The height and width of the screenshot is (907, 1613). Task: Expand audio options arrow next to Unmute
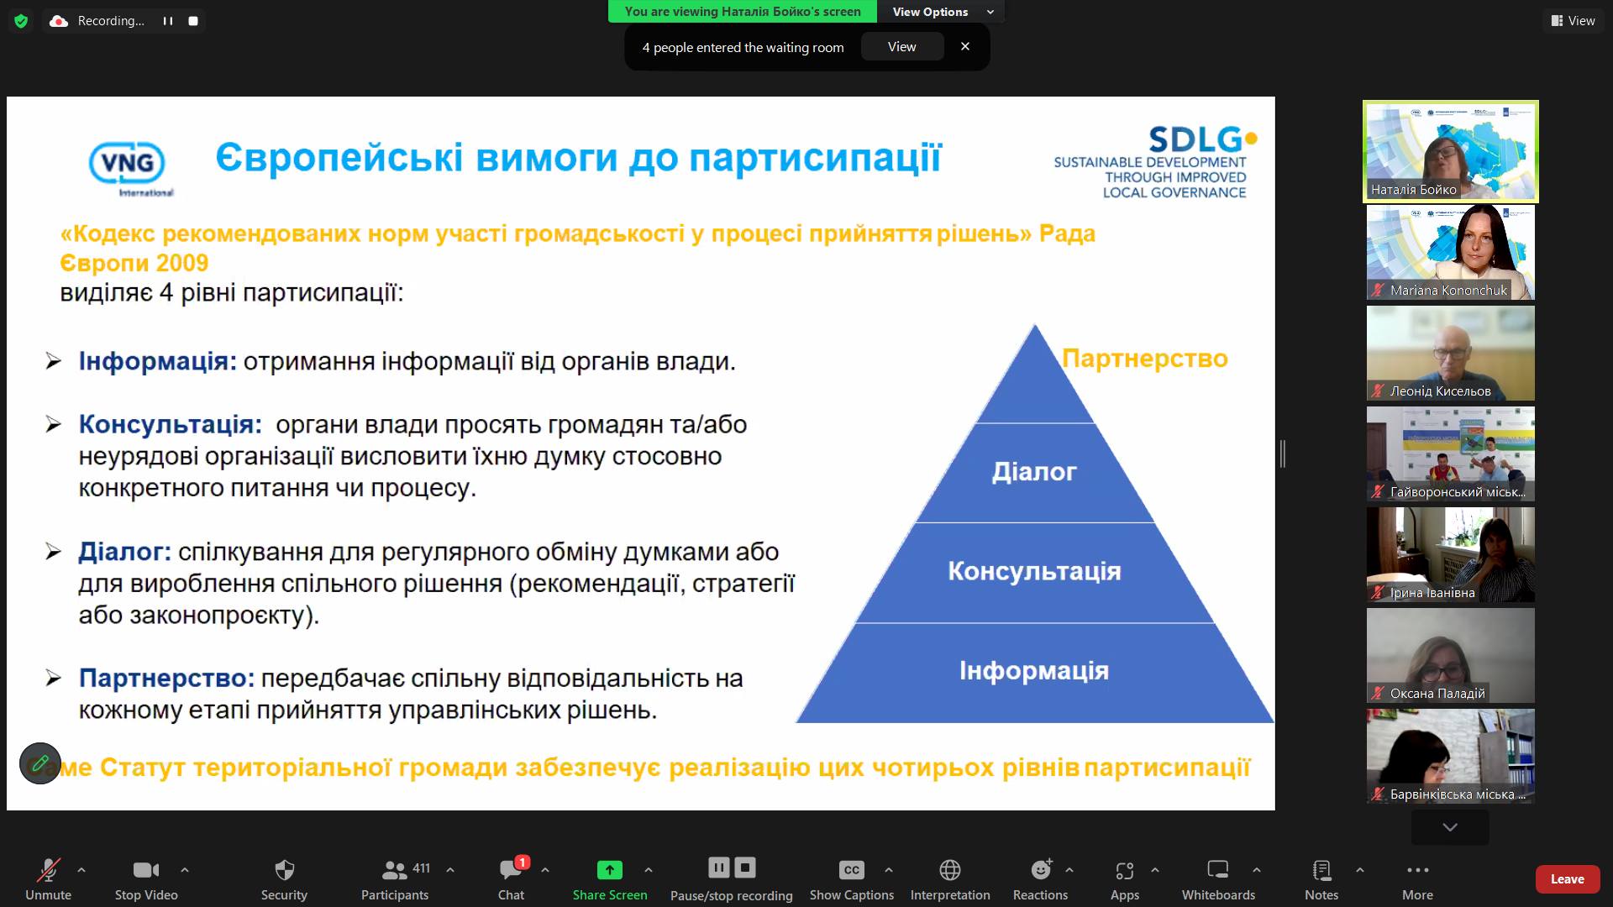click(x=81, y=870)
